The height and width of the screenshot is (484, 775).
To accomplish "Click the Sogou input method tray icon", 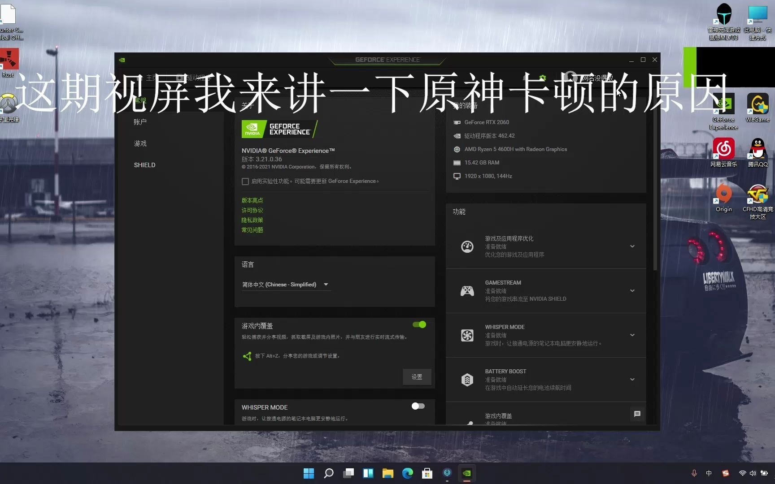I will click(x=726, y=473).
